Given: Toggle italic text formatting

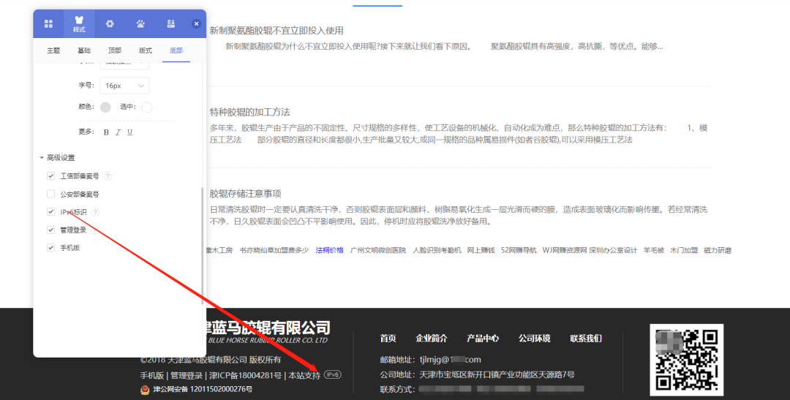Looking at the screenshot, I should [118, 132].
